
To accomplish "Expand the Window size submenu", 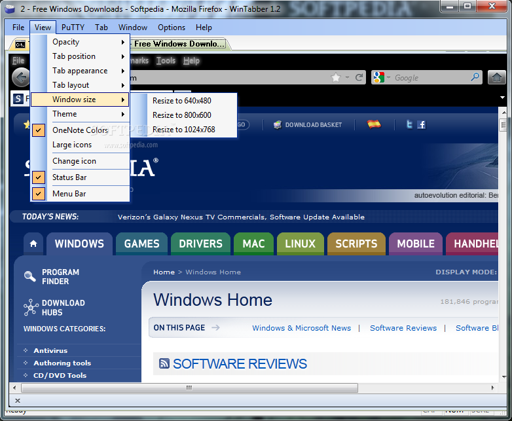I will tap(80, 100).
